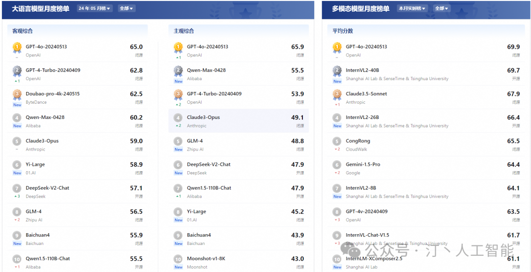Screen dimensions: 531x272
Task: Click silver medal next to GPT-4-Turbo-20240409 in 客观综合
Action: tap(17, 71)
